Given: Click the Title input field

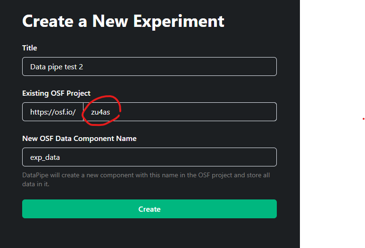Looking at the screenshot, I should (149, 66).
